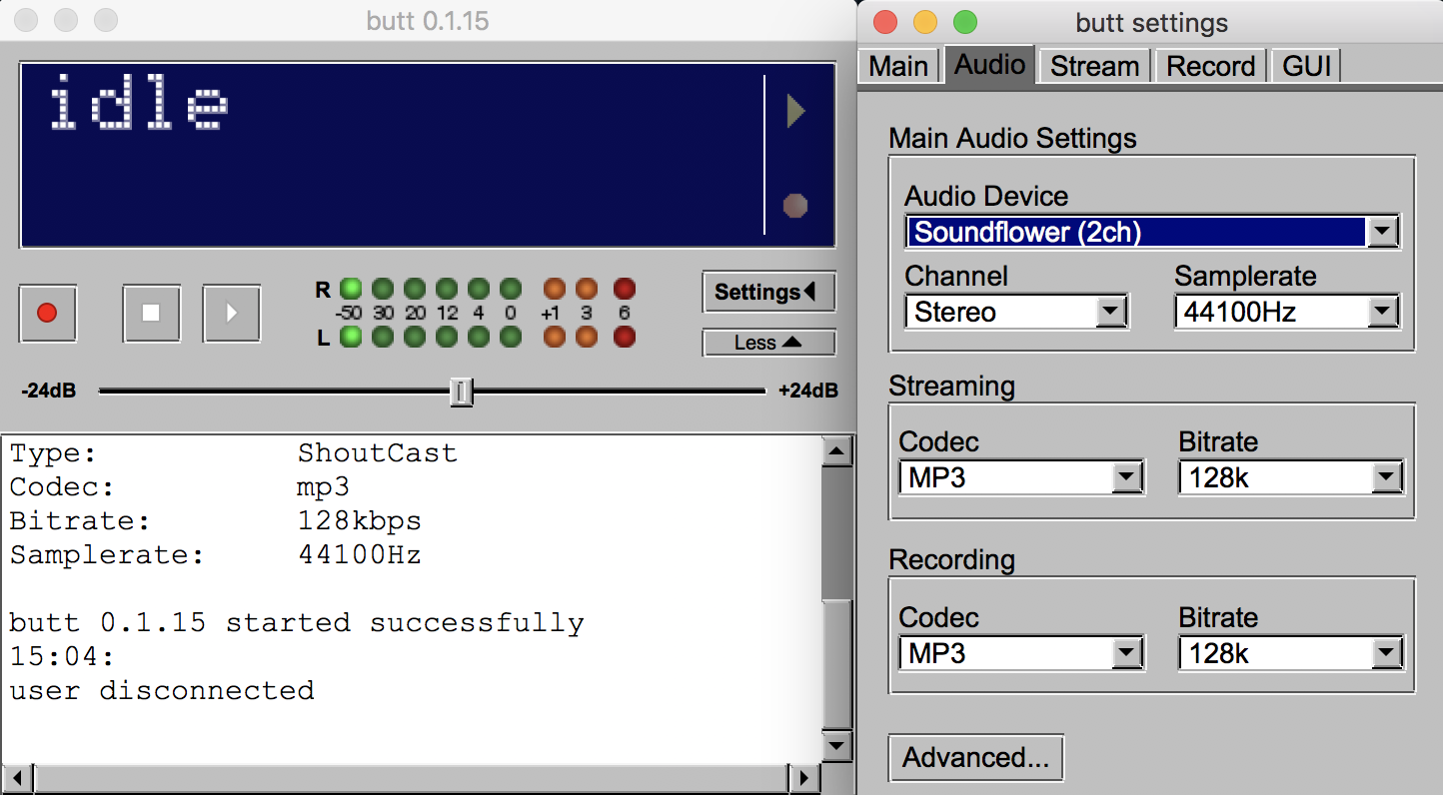Screen dimensions: 1443x795
Task: Open the Streaming Bitrate 128k dropdown
Action: pos(1292,477)
